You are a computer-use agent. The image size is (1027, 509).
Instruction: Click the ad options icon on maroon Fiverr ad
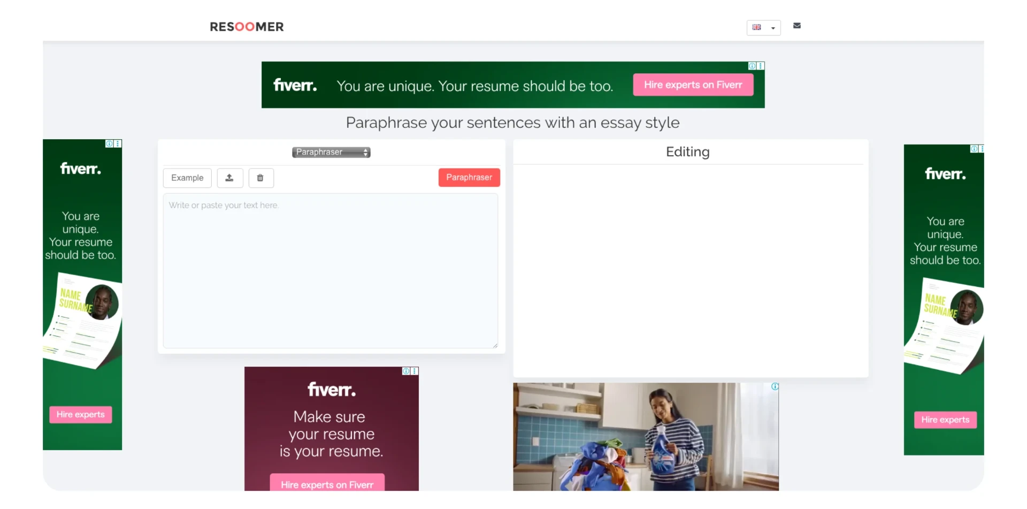coord(415,371)
